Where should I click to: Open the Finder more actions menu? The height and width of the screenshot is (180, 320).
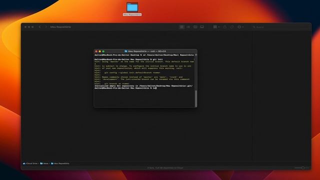tap(240, 27)
